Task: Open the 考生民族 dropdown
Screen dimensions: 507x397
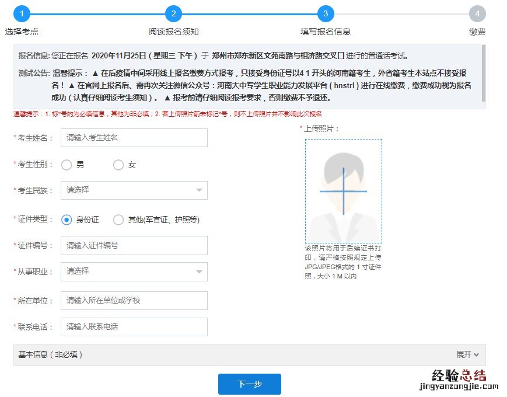Action: pyautogui.click(x=134, y=190)
